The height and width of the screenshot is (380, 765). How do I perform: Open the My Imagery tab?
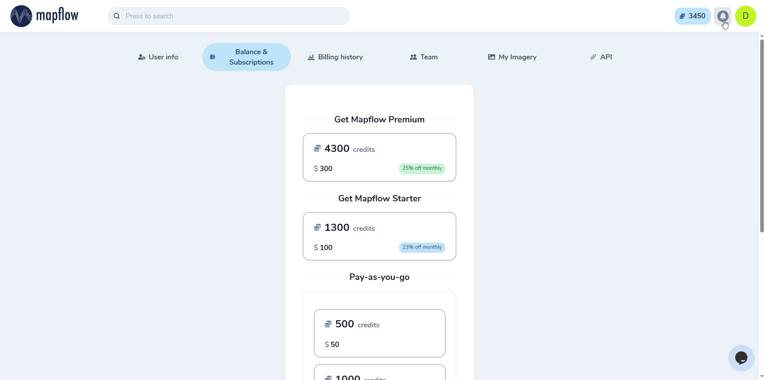click(512, 57)
